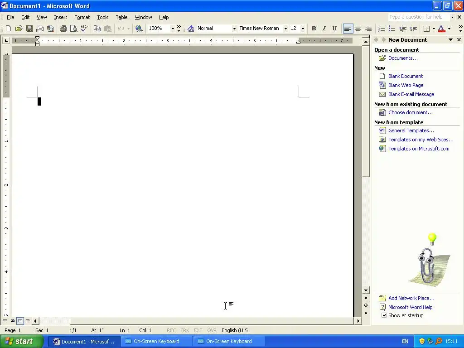Click the tab selector at ruler corner

coord(6,40)
